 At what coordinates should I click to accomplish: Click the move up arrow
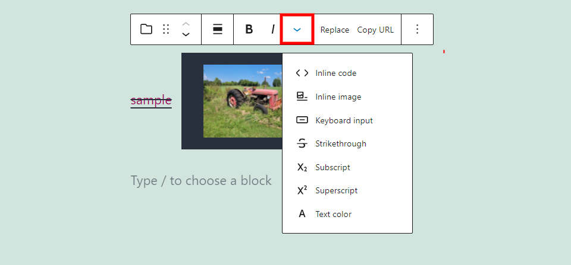tap(186, 24)
